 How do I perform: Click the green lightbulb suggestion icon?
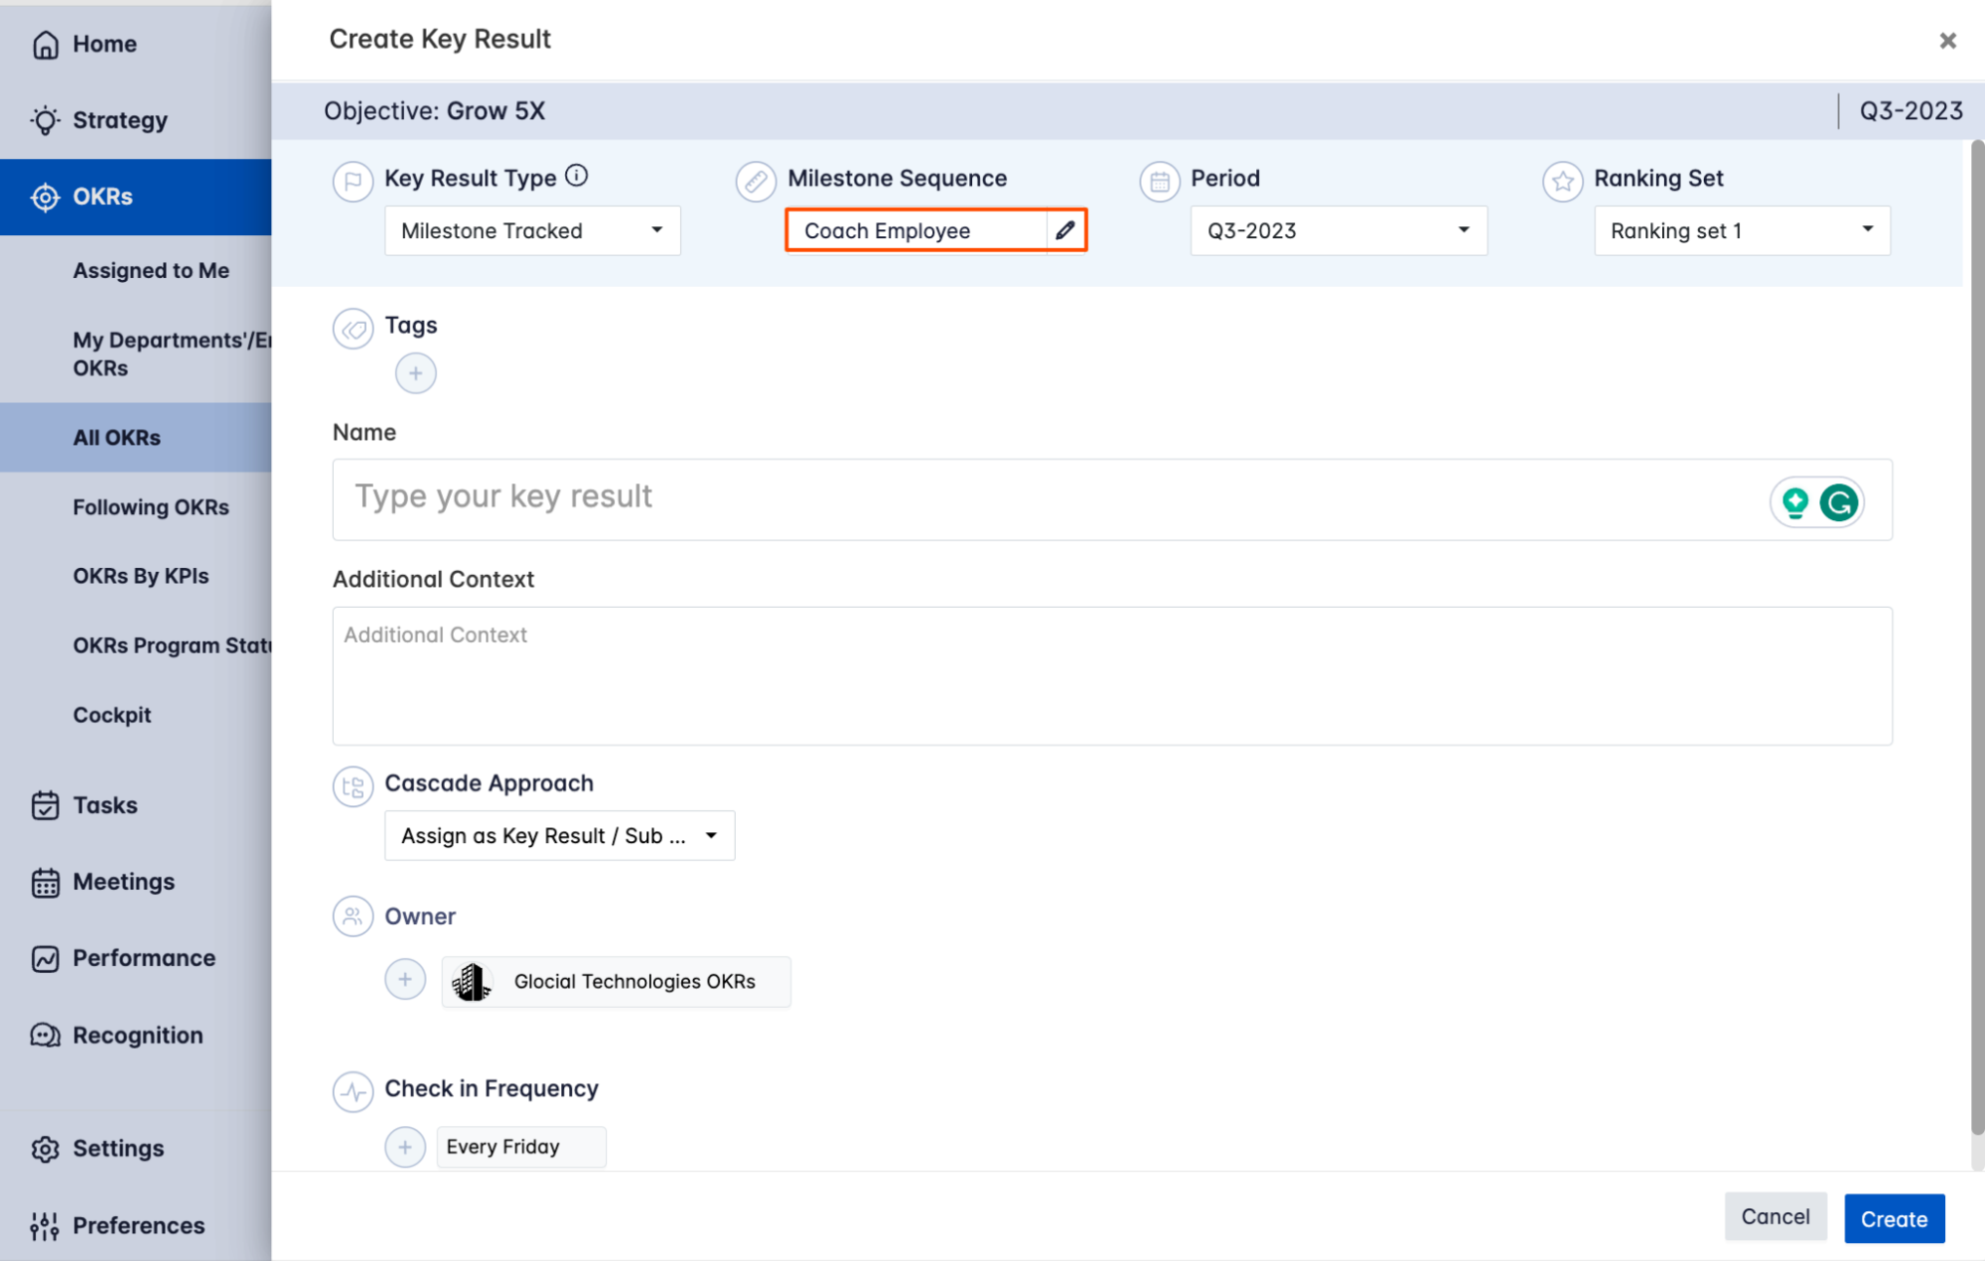(x=1794, y=502)
